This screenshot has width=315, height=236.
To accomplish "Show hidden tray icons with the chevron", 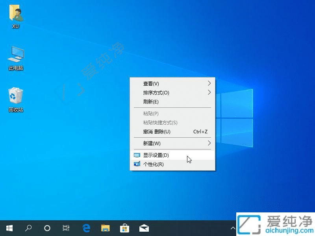I will (233, 228).
